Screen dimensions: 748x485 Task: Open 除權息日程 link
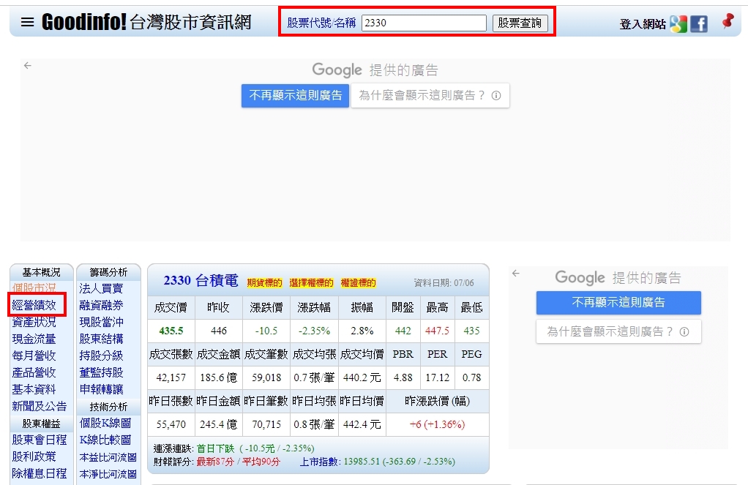[x=40, y=473]
